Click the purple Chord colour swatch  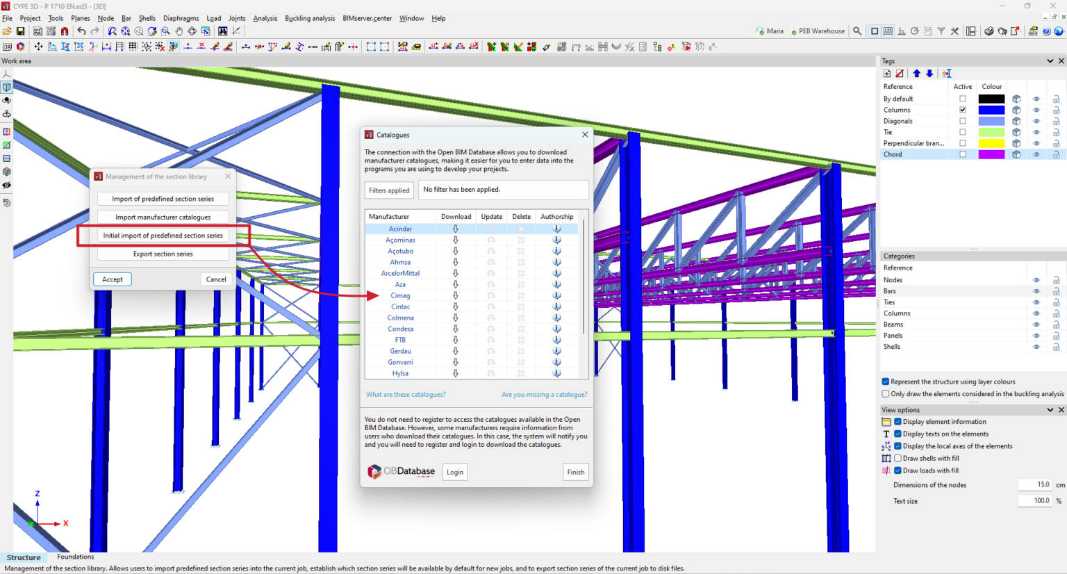pyautogui.click(x=991, y=154)
